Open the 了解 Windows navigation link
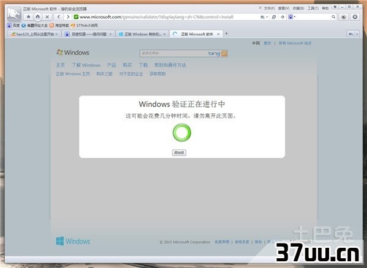Viewport: 367px width, 268px height. click(86, 65)
